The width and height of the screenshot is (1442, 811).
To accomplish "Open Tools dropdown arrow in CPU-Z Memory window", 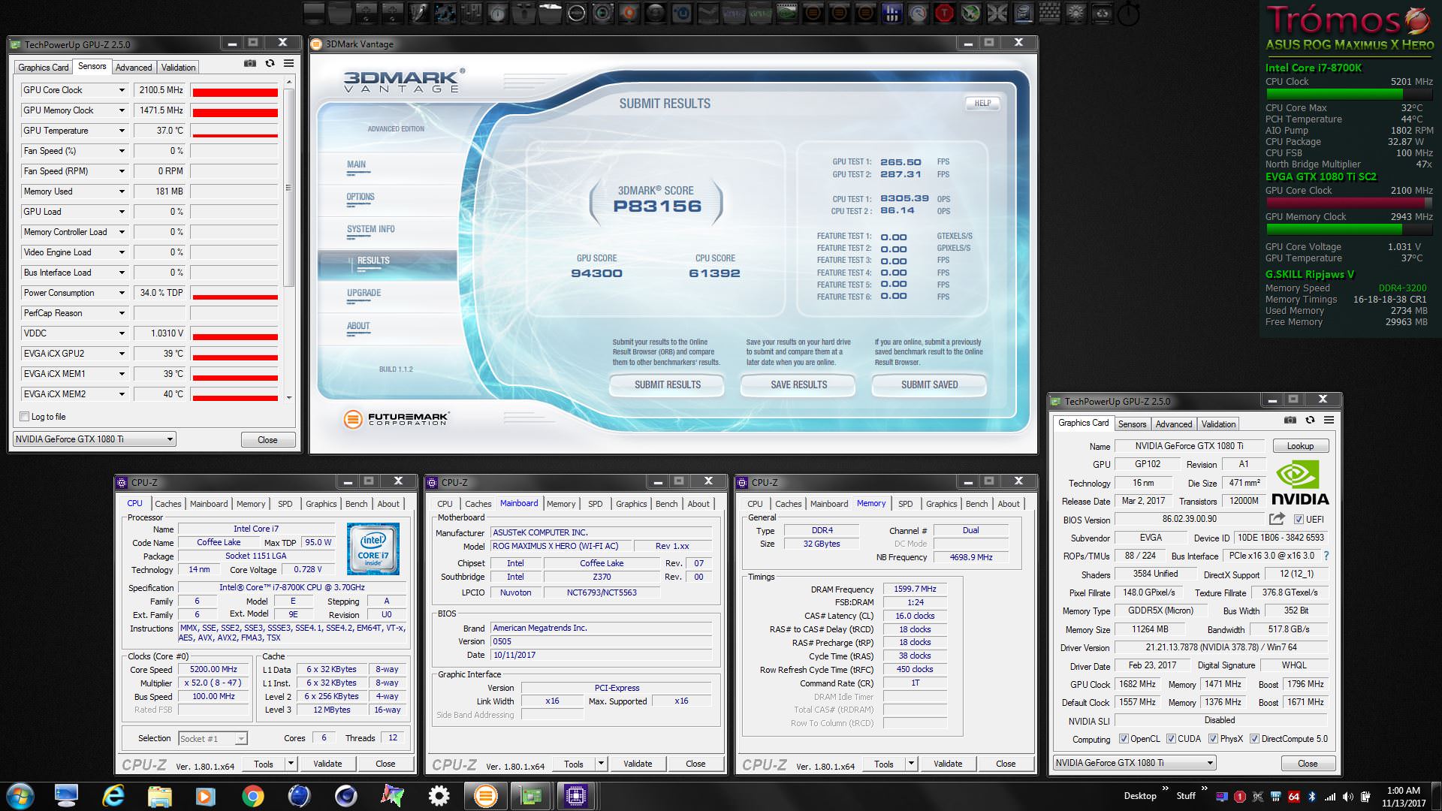I will click(x=911, y=764).
